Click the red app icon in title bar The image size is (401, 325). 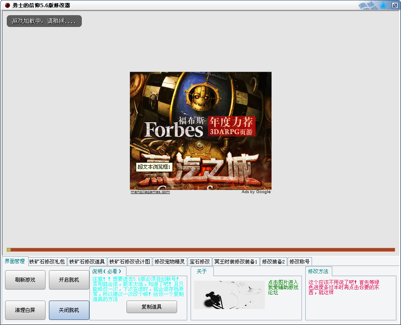8,5
